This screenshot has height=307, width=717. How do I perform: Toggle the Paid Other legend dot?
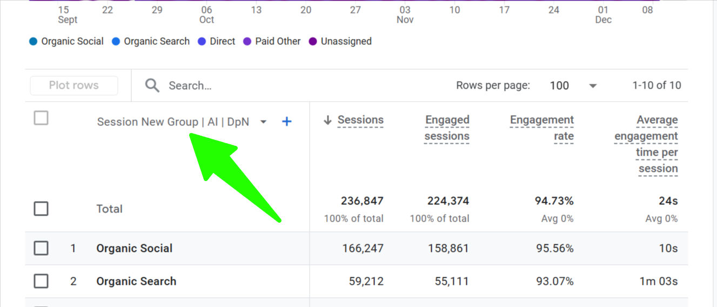point(247,42)
